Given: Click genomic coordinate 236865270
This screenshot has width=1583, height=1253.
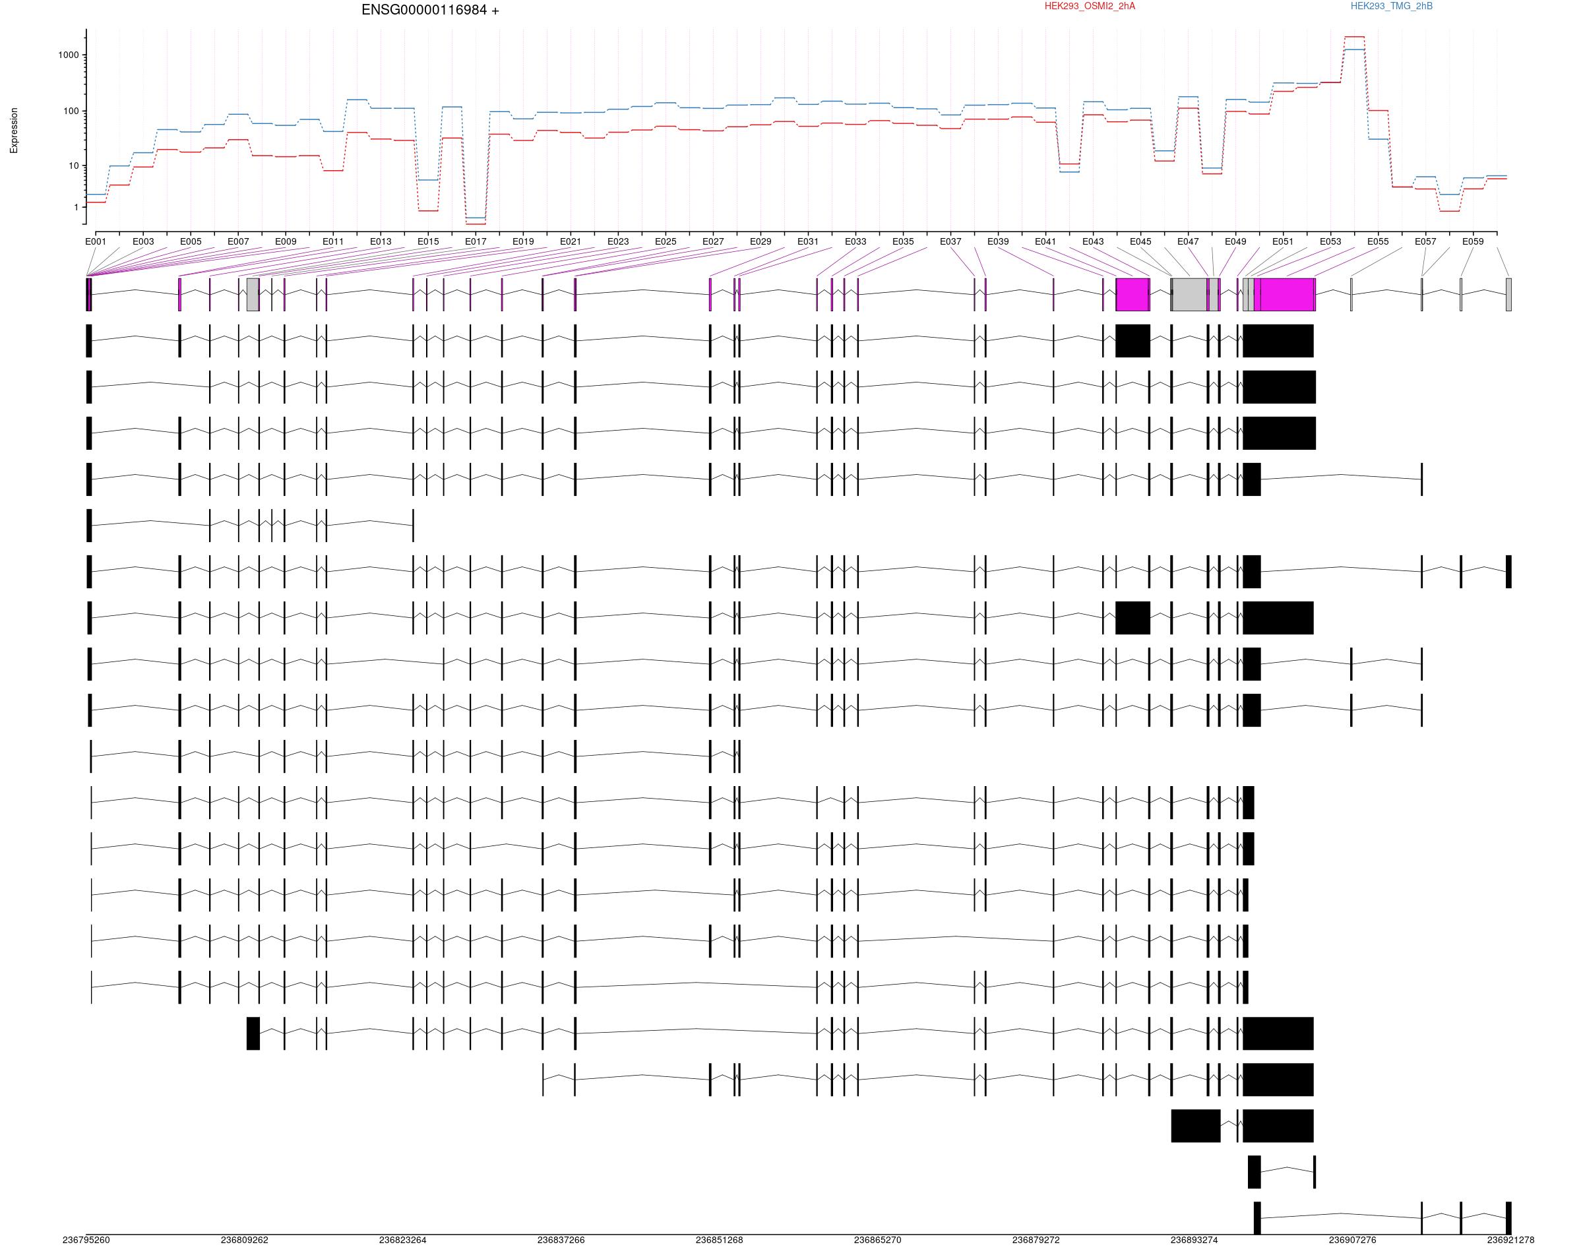Looking at the screenshot, I should pyautogui.click(x=877, y=1240).
